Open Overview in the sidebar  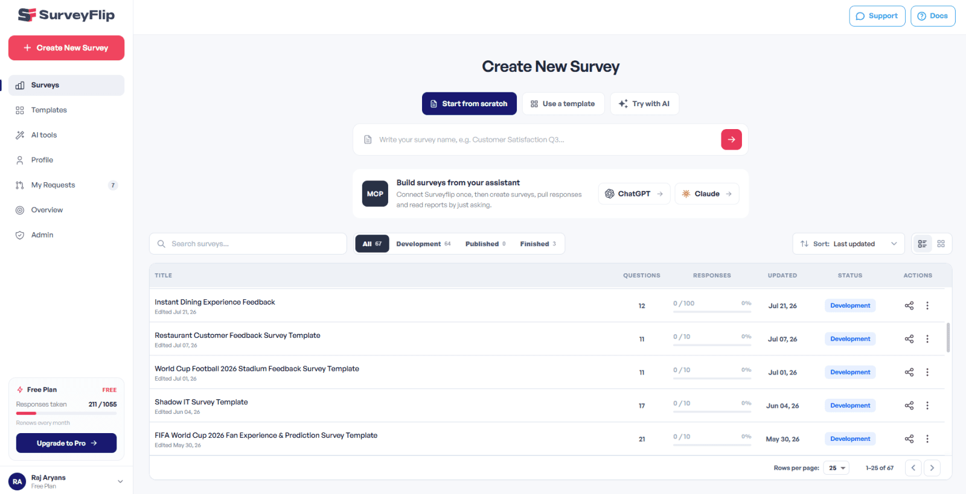(66, 210)
